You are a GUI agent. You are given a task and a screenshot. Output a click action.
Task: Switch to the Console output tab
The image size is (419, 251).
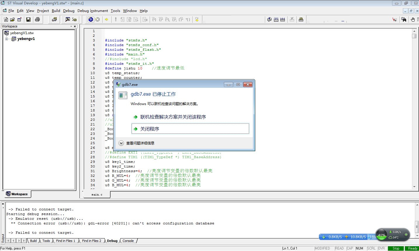pos(128,241)
